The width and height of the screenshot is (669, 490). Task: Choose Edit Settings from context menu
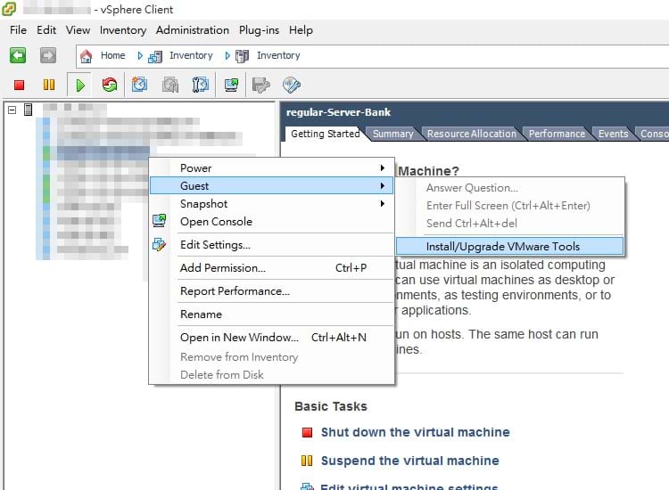click(271, 245)
